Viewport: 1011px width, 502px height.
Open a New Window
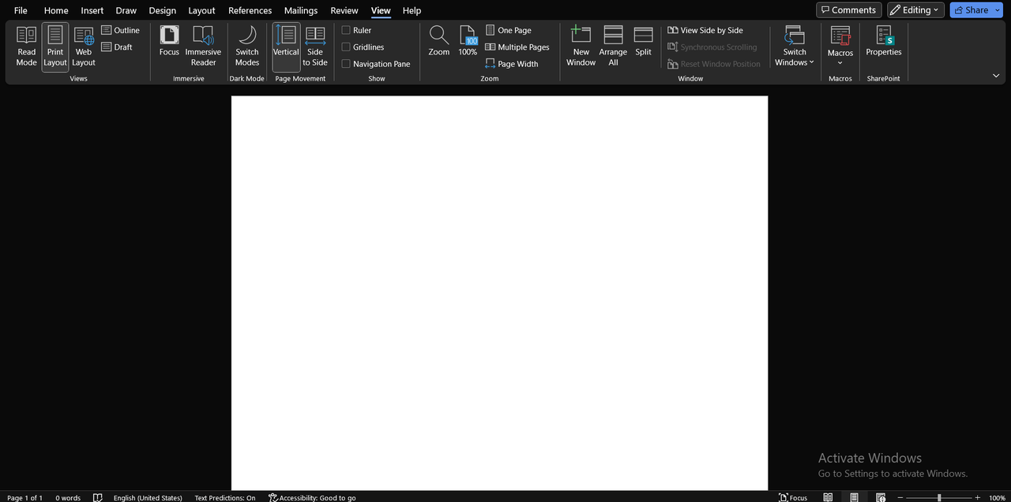[x=581, y=47]
